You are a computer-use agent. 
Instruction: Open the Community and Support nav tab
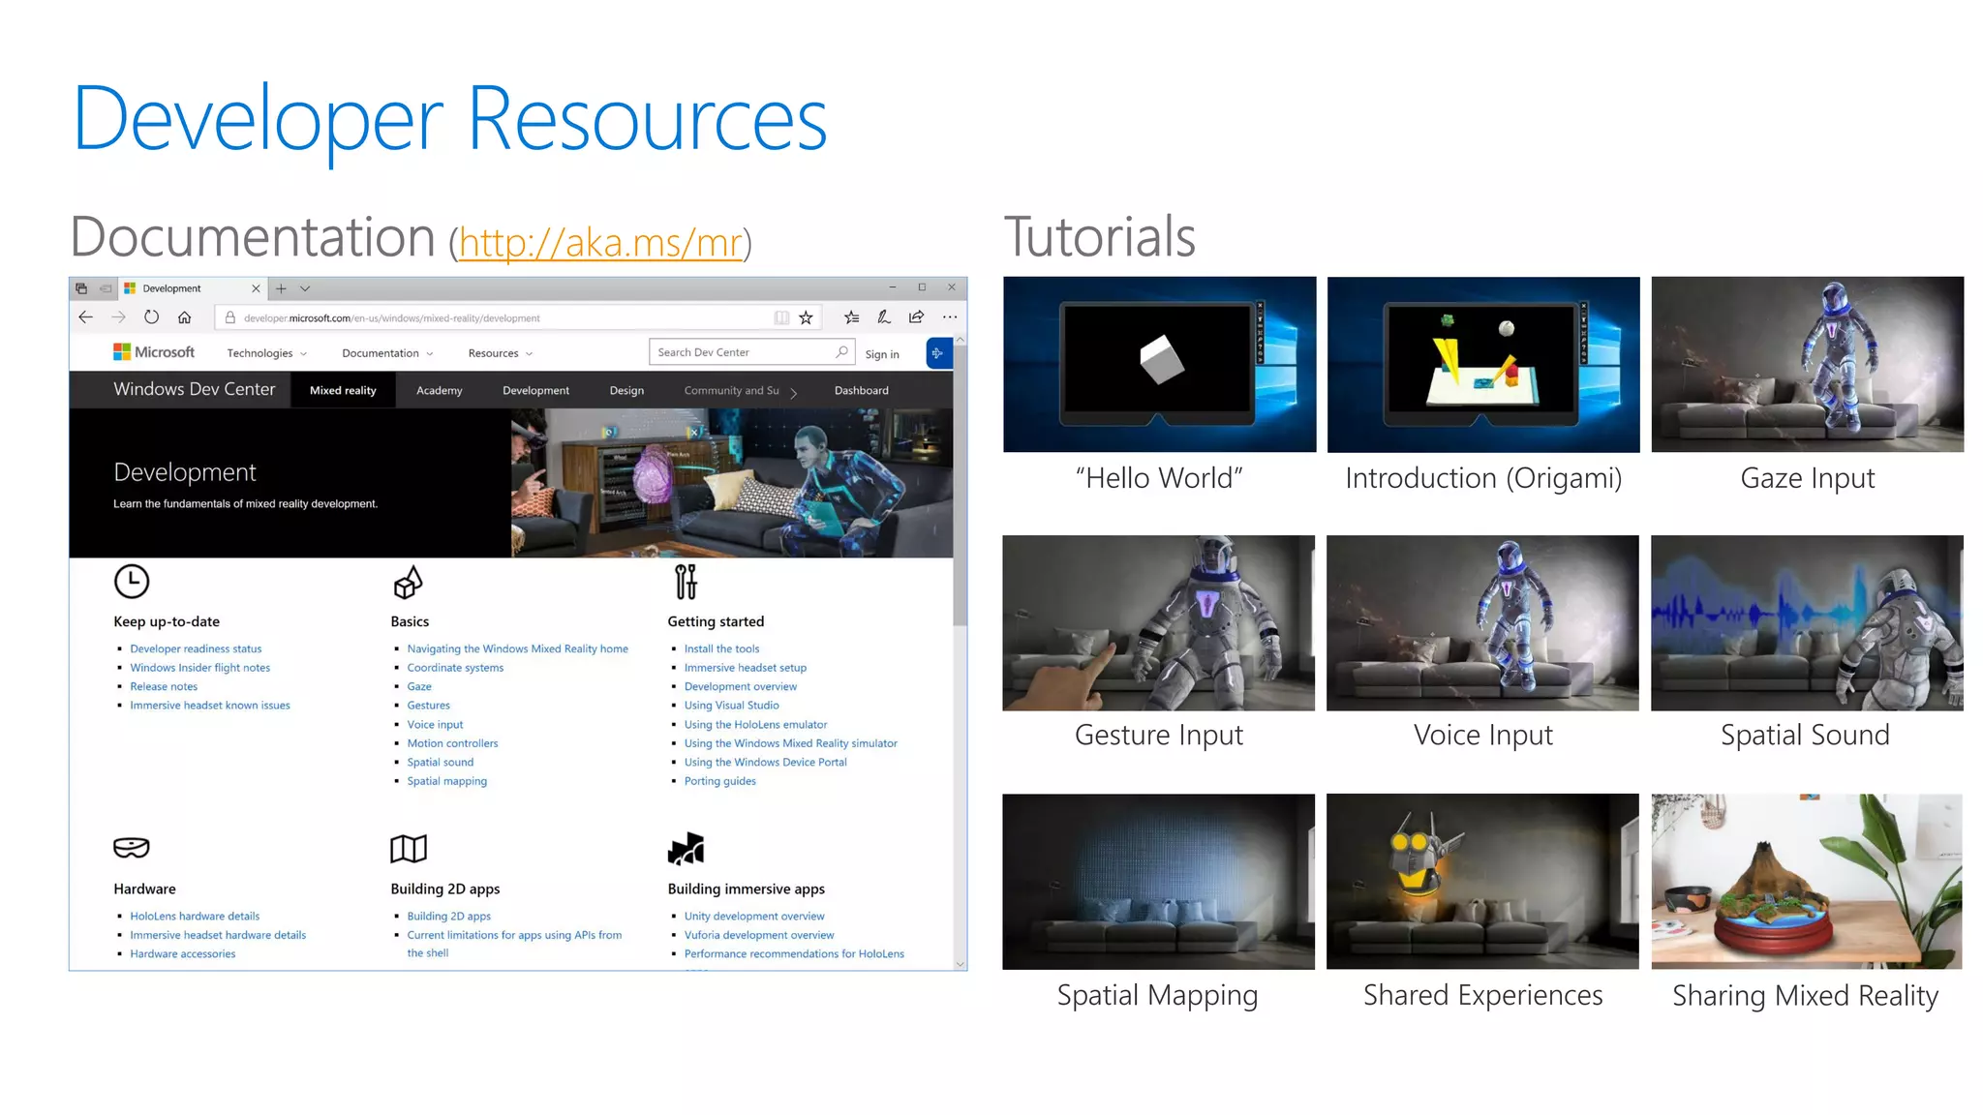click(731, 390)
